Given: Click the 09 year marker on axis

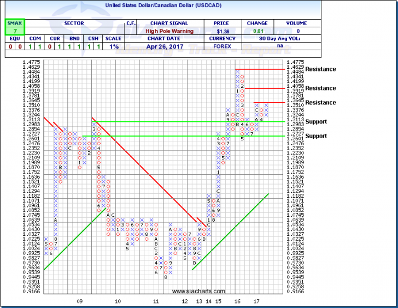Looking at the screenshot, I should [x=80, y=301].
